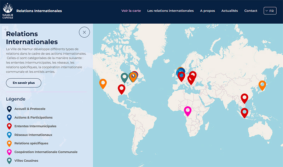
Task: Open the FR language dropdown
Action: coord(270,11)
